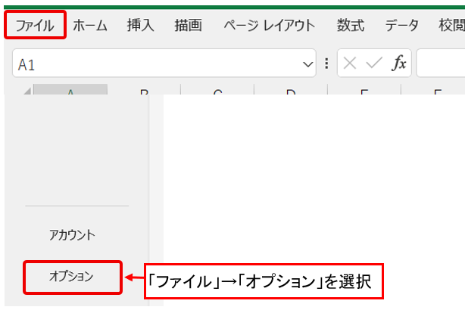Open the 校閲 tab
Screen dimensions: 465x310
tap(451, 26)
